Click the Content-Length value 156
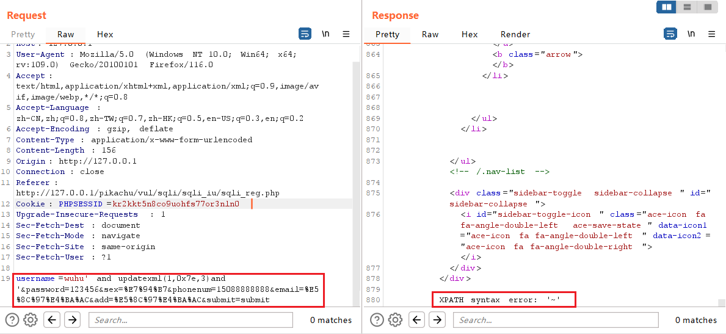 pyautogui.click(x=110, y=150)
